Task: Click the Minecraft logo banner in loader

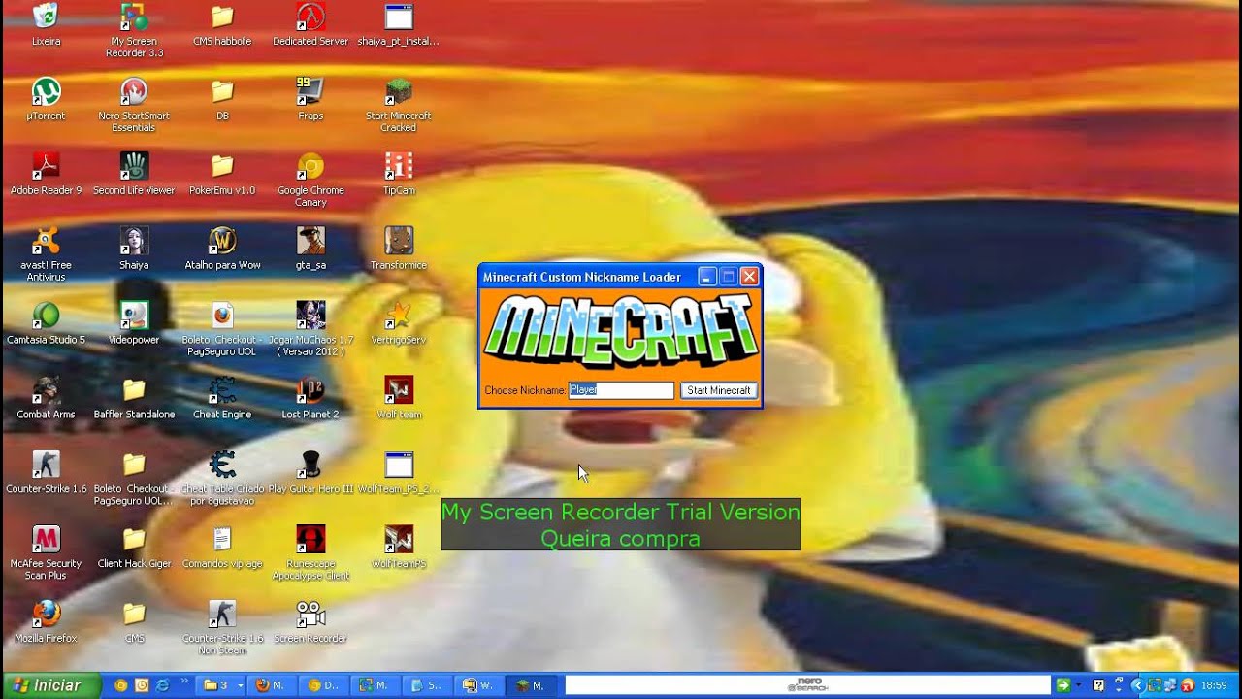Action: tap(621, 331)
